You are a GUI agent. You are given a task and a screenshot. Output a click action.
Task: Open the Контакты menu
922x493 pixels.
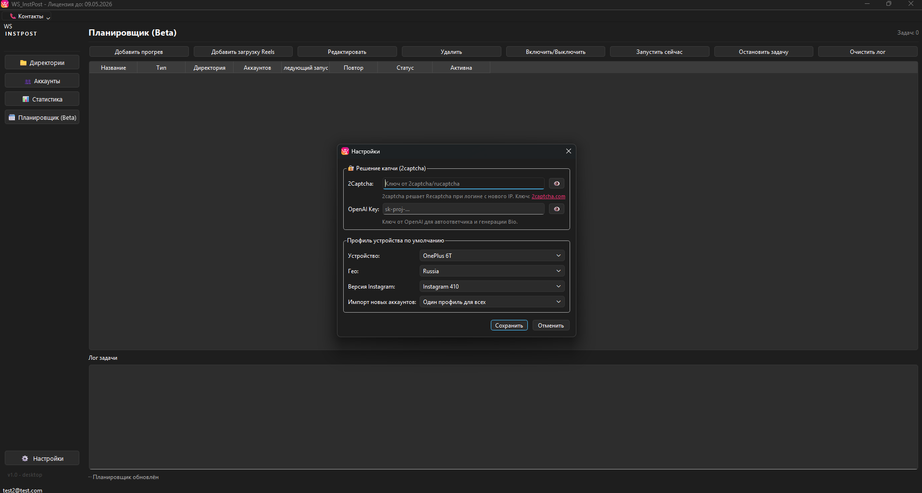[31, 16]
